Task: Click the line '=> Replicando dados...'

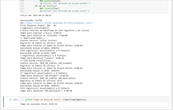Action: [33, 38]
